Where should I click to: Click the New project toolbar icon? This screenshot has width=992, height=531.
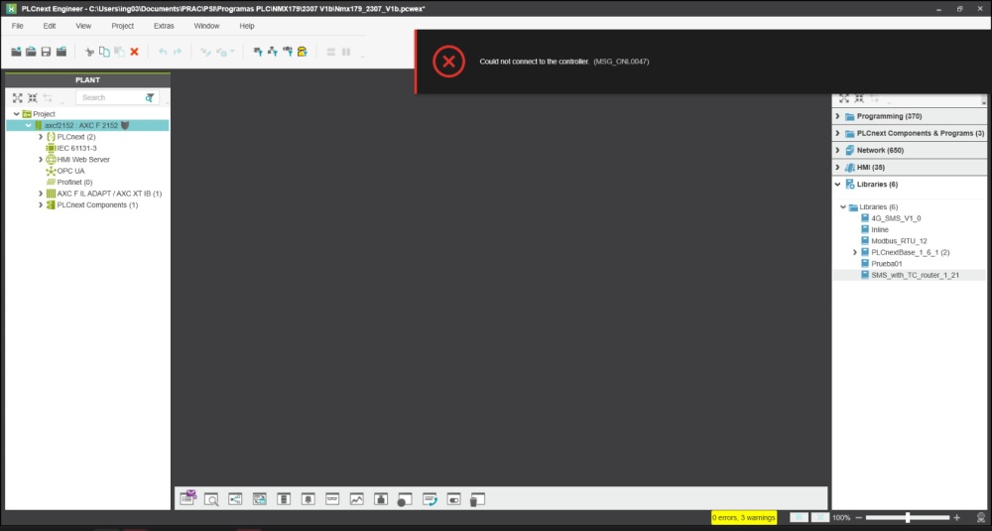(16, 52)
